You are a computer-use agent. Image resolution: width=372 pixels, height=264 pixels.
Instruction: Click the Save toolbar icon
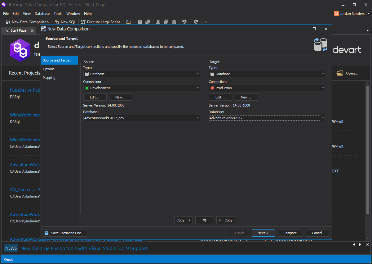(x=140, y=22)
